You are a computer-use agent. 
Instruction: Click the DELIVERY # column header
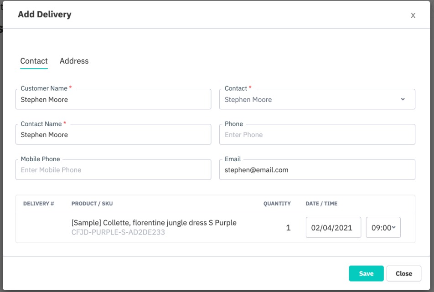tap(39, 204)
